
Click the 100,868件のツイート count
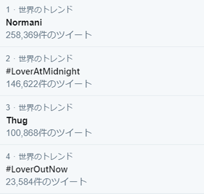point(49,133)
